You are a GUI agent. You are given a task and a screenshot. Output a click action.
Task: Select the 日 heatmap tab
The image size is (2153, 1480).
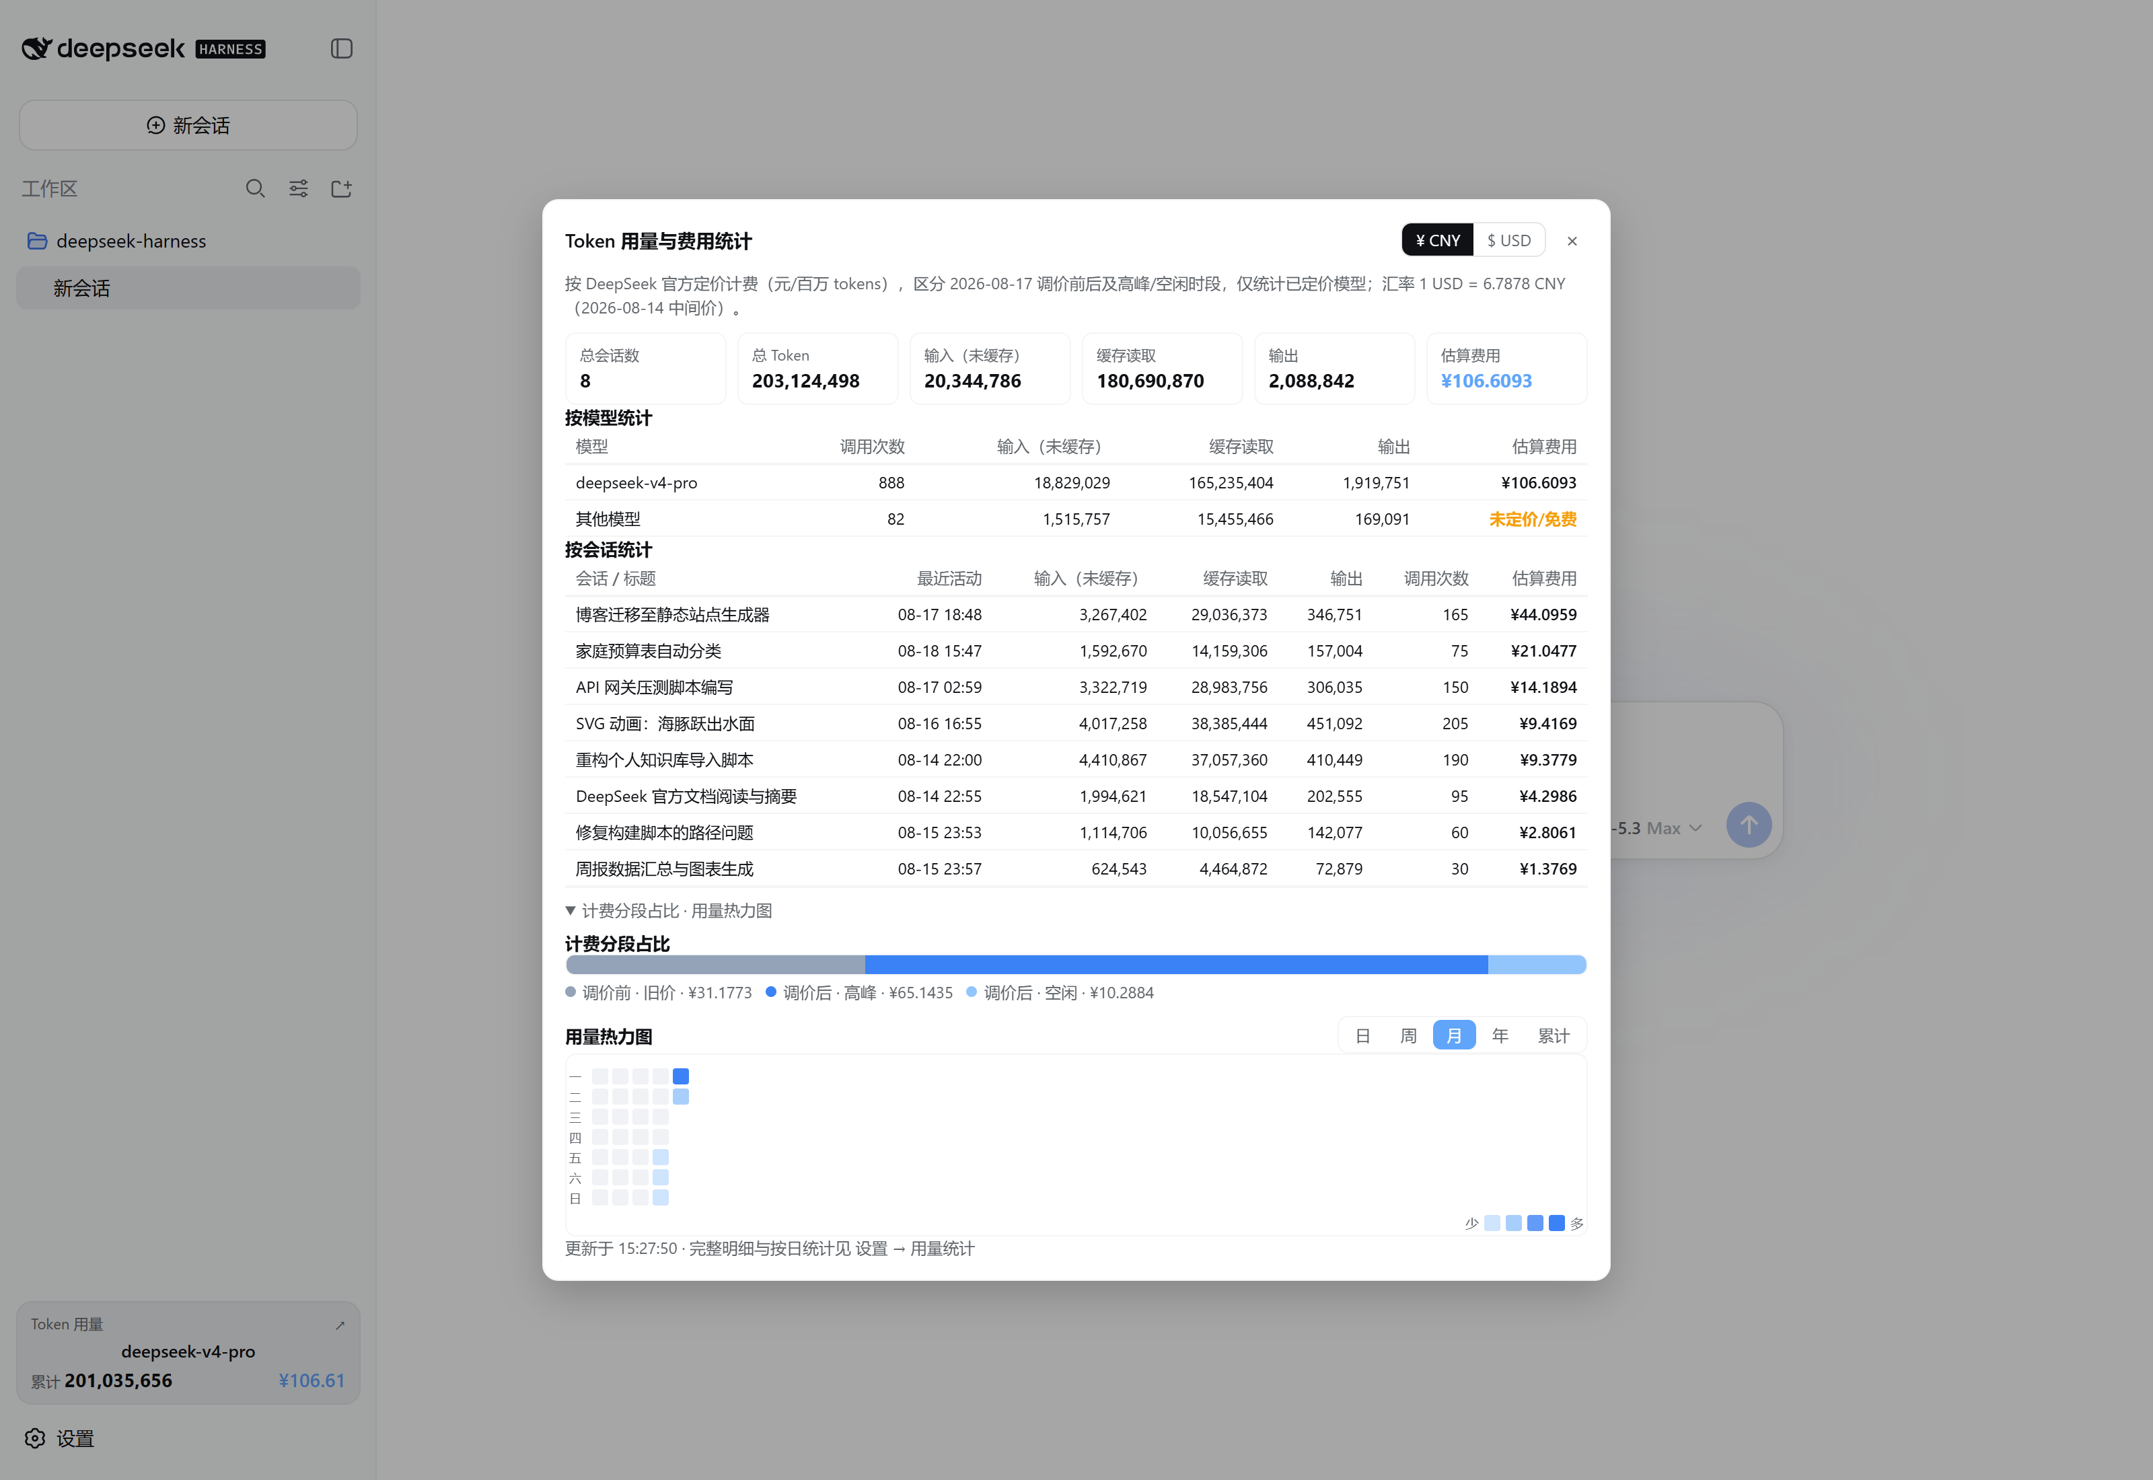[1362, 1036]
